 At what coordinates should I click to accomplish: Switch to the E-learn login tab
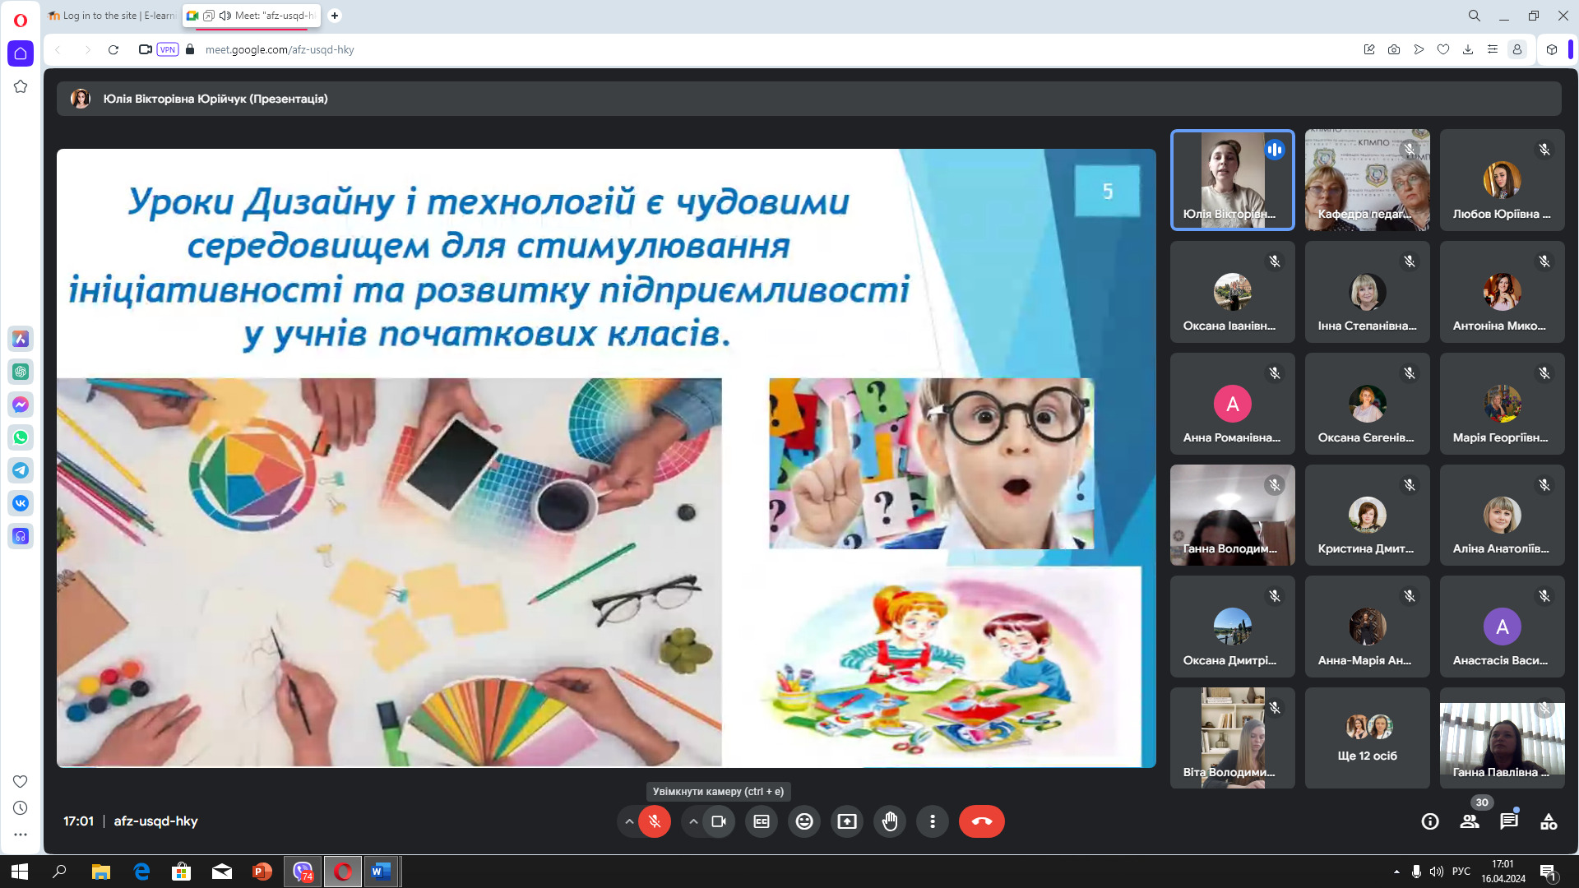pyautogui.click(x=112, y=16)
